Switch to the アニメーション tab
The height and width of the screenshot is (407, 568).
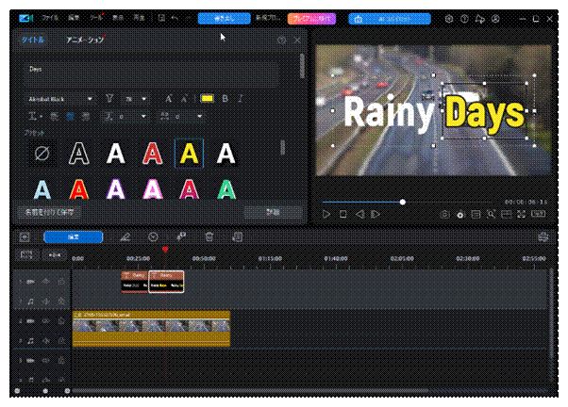(x=85, y=41)
